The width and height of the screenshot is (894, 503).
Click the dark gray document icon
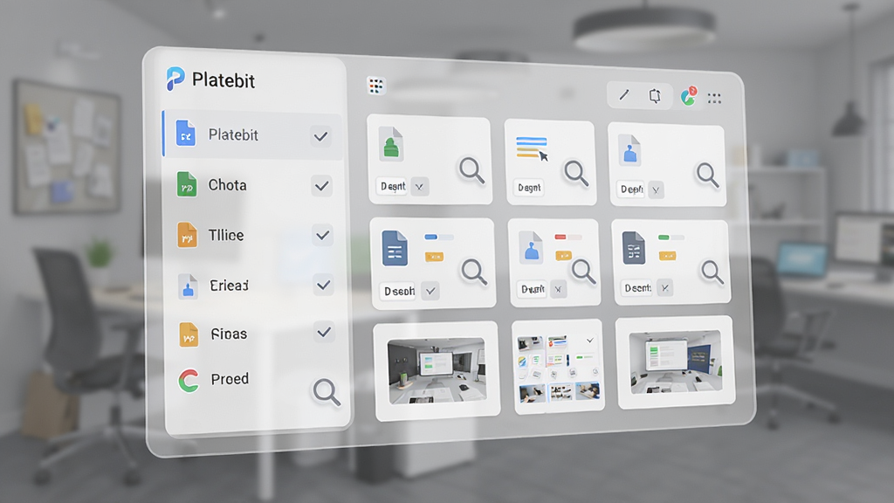pyautogui.click(x=634, y=248)
